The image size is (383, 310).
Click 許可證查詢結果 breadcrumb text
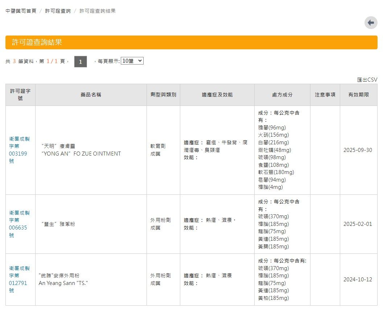click(x=98, y=11)
